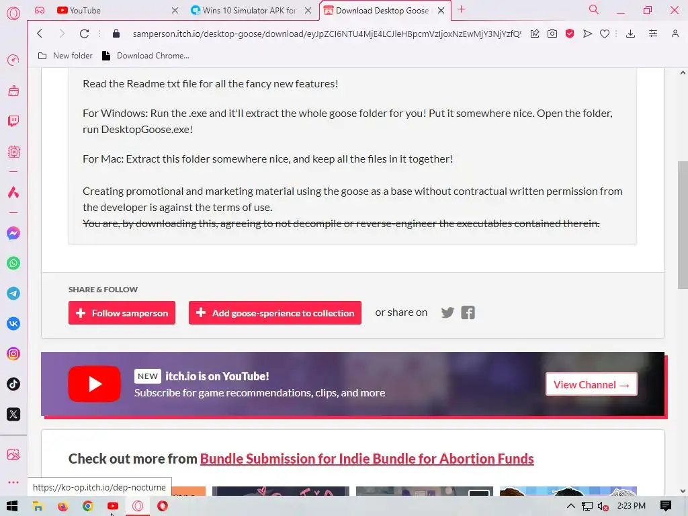Screen dimensions: 688x516
Task: Reload the current page
Action: [x=84, y=34]
